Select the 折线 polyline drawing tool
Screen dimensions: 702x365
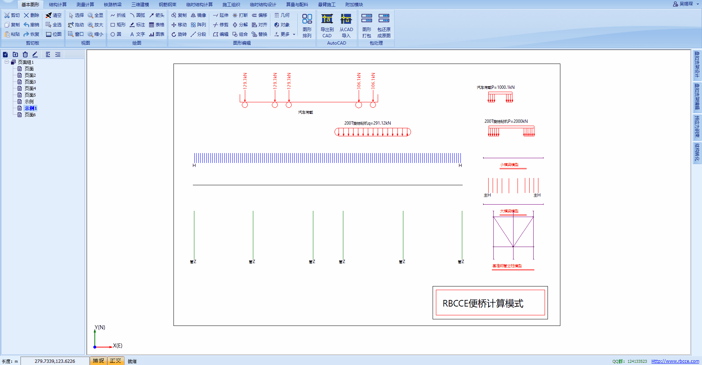pos(118,15)
